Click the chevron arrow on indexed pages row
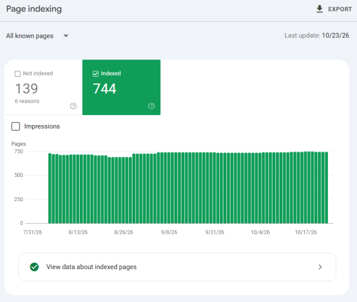 (320, 267)
